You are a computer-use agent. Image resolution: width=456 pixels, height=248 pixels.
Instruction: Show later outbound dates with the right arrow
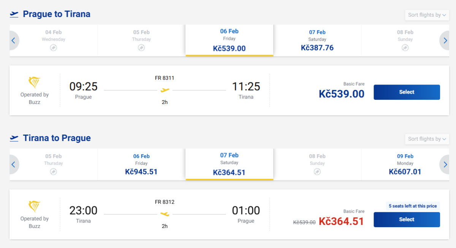(444, 41)
